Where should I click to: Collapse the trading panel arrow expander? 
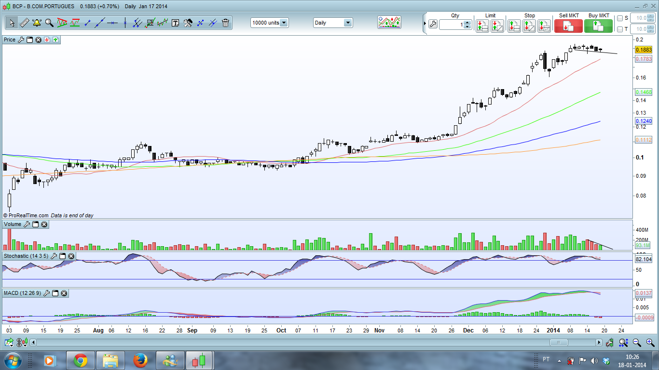click(425, 23)
